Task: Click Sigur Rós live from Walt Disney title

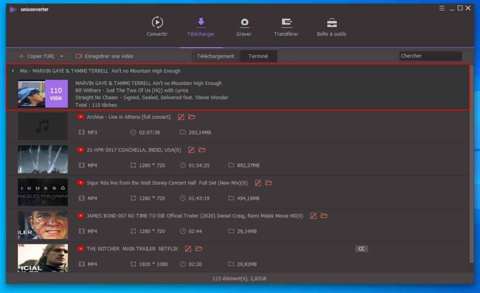Action: [x=167, y=183]
